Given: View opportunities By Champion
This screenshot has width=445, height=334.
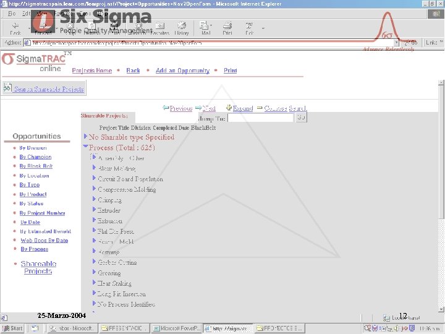Looking at the screenshot, I should point(35,156).
